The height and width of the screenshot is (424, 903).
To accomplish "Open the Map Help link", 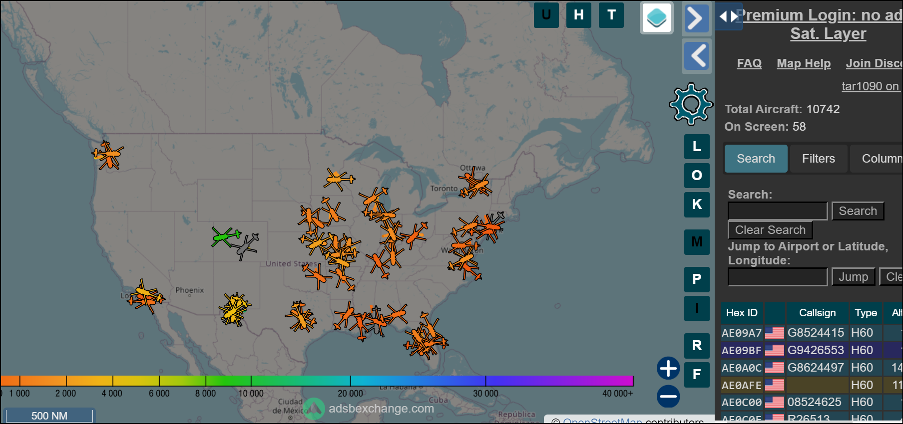I will click(804, 63).
